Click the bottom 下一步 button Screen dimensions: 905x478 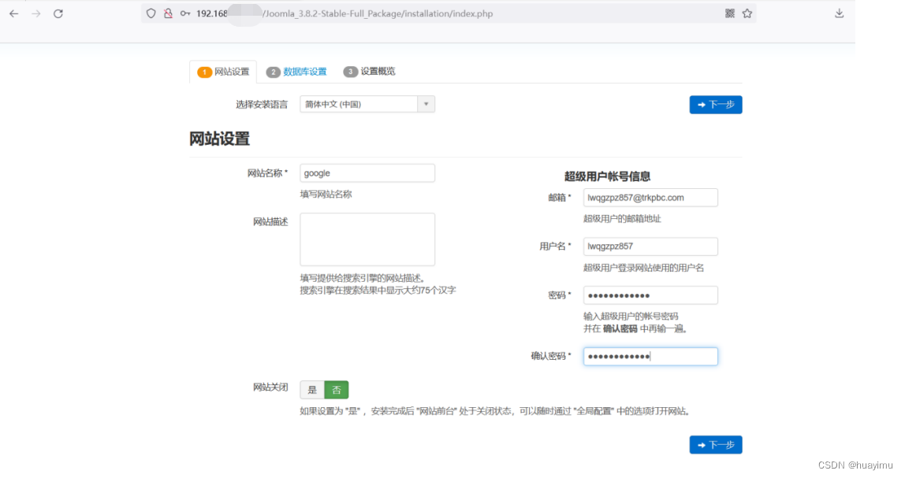715,444
